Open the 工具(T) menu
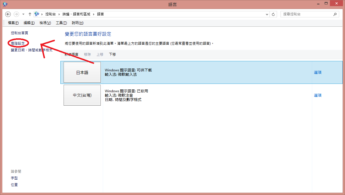The height and width of the screenshot is (195, 345). click(x=61, y=23)
